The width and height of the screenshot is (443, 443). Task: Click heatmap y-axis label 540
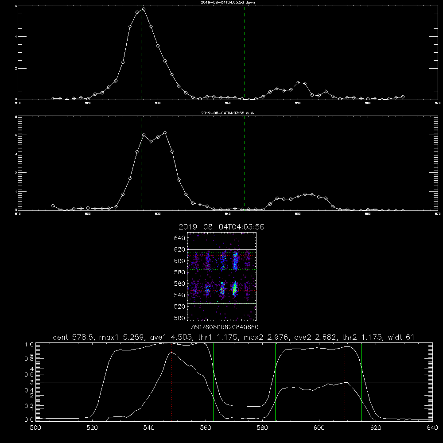(180, 295)
